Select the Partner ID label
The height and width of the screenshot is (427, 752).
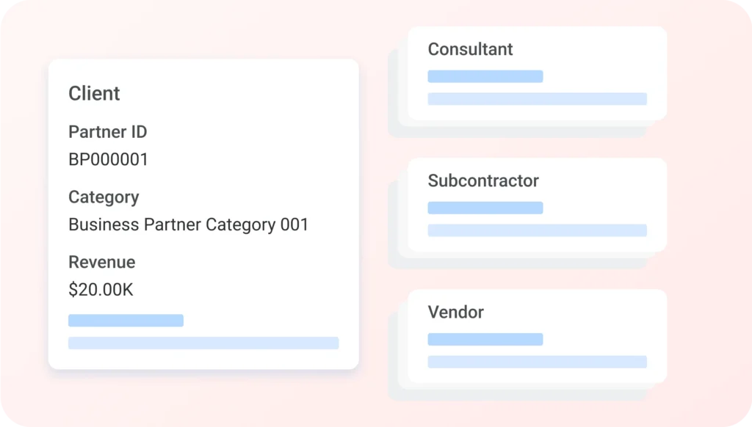[107, 132]
